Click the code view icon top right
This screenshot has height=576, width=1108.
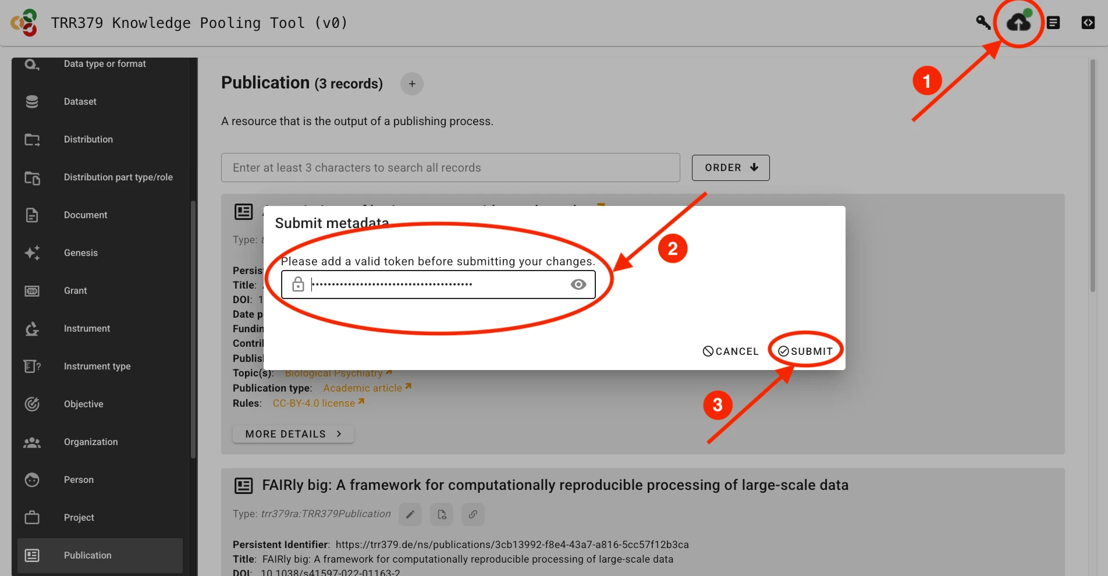click(1088, 22)
